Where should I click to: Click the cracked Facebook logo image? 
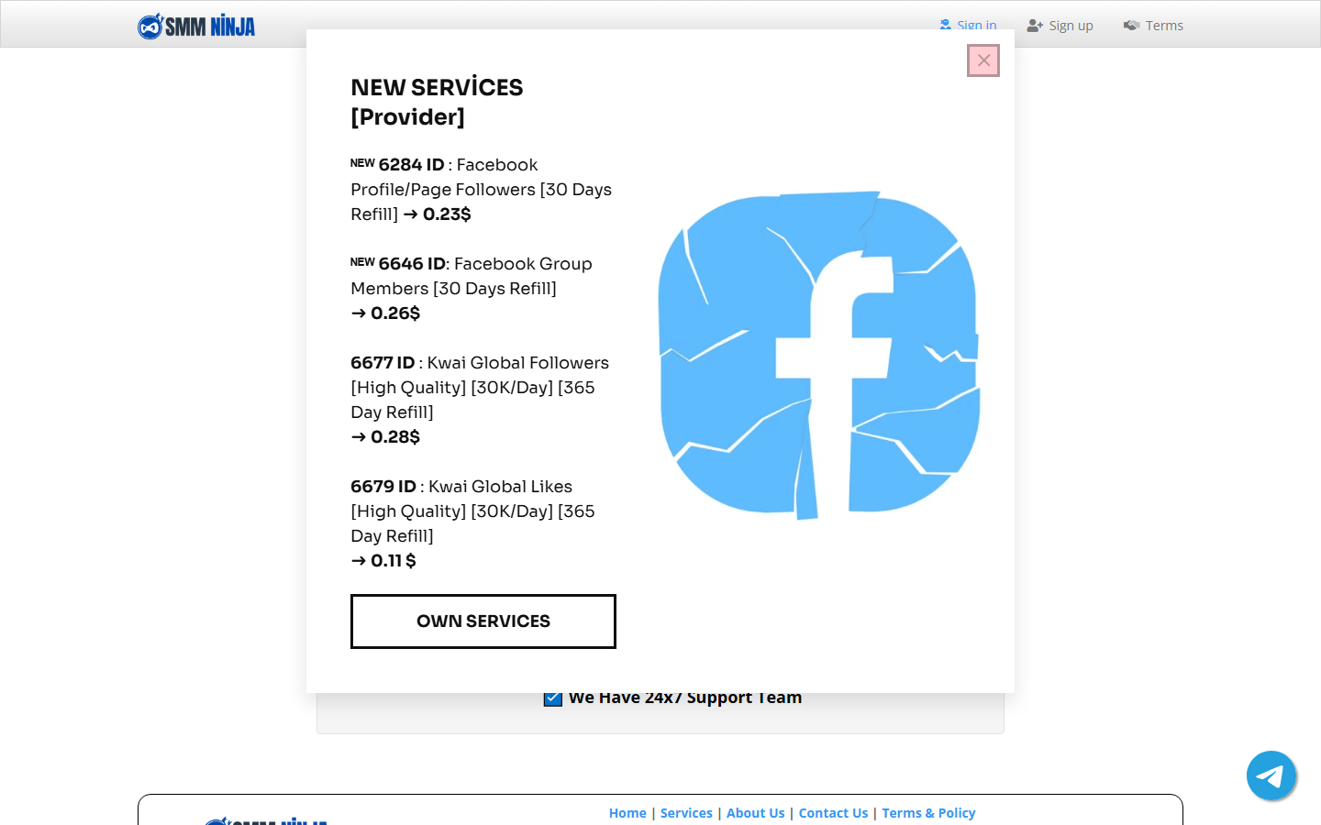click(x=818, y=355)
